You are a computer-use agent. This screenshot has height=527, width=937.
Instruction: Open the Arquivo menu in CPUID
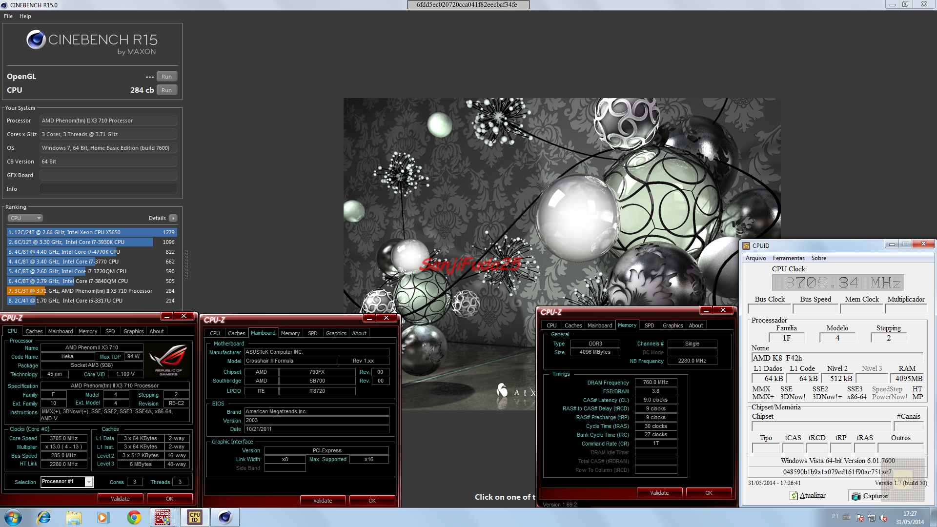point(755,258)
